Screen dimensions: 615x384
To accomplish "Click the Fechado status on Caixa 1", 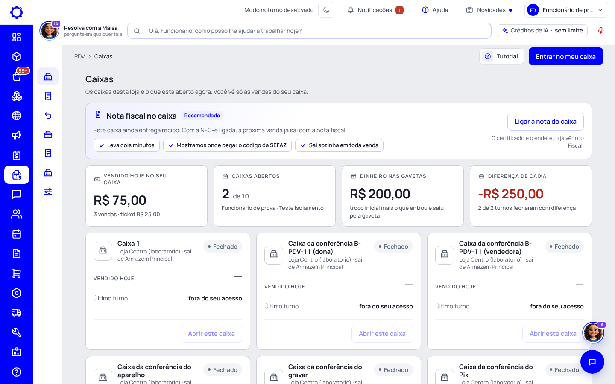I will [223, 247].
